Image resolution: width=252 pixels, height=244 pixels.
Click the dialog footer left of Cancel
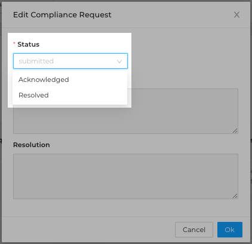pyautogui.click(x=88, y=230)
